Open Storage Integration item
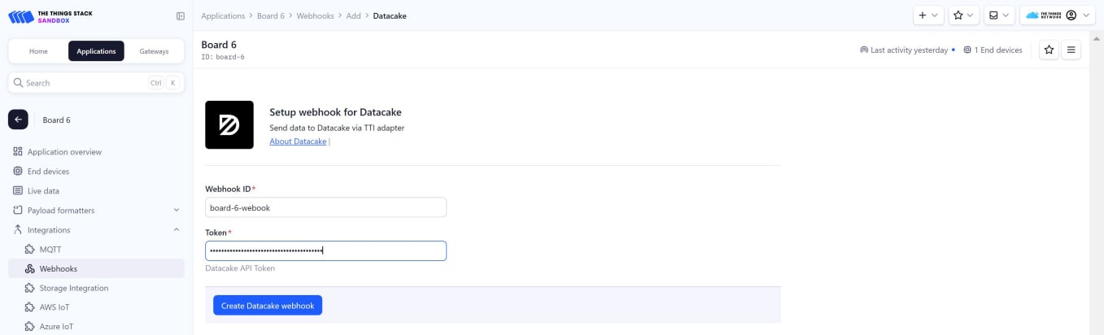 (96, 288)
